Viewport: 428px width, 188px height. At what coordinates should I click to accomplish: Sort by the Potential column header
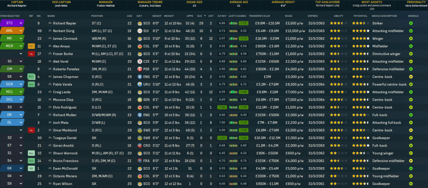pyautogui.click(x=361, y=15)
